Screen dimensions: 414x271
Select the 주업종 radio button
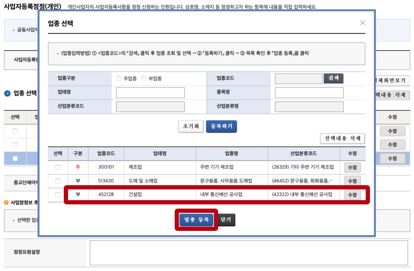(x=119, y=79)
